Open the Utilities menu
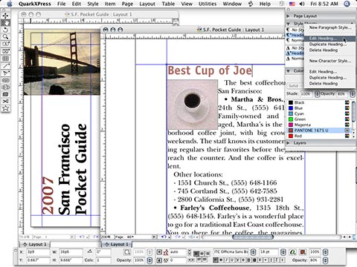This screenshot has width=357, height=267. (x=208, y=4)
